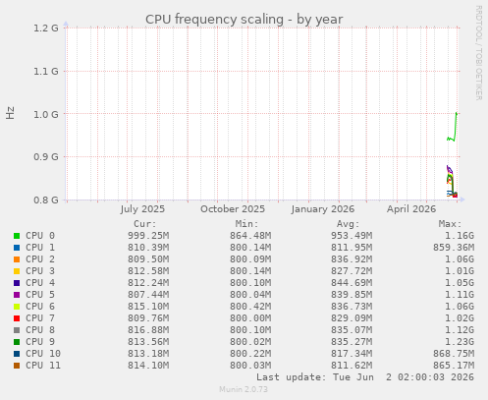Click the CPU 3 yellow legend swatch
This screenshot has height=400, width=488.
pyautogui.click(x=17, y=271)
